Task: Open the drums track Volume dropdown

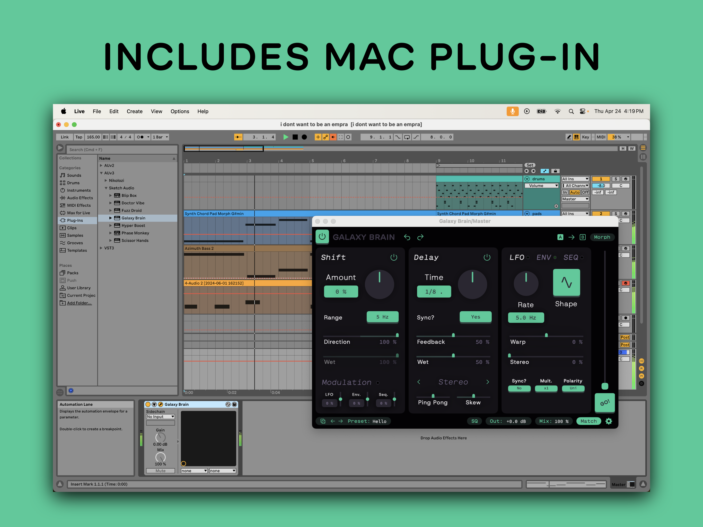Action: [x=542, y=186]
